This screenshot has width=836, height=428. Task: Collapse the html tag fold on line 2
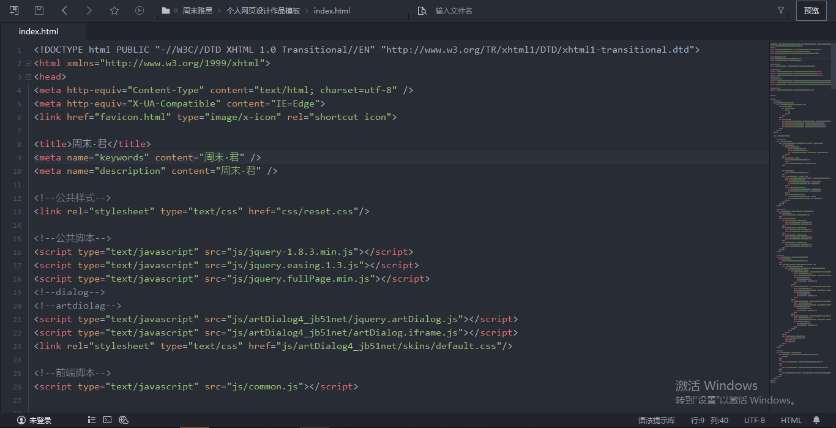point(28,63)
